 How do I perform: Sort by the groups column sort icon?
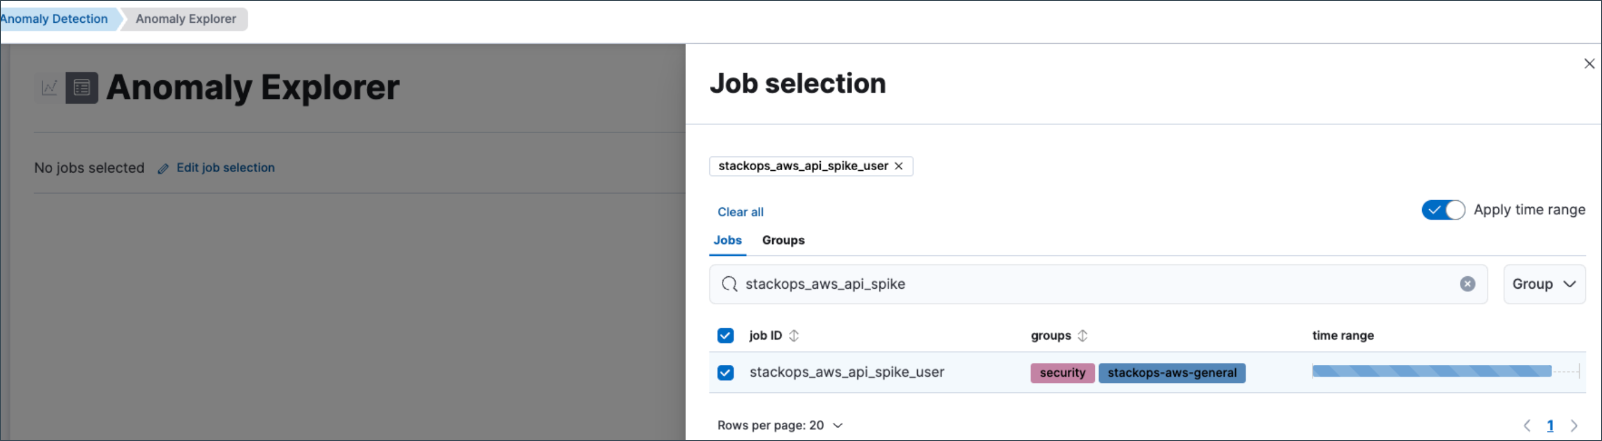coord(1083,336)
